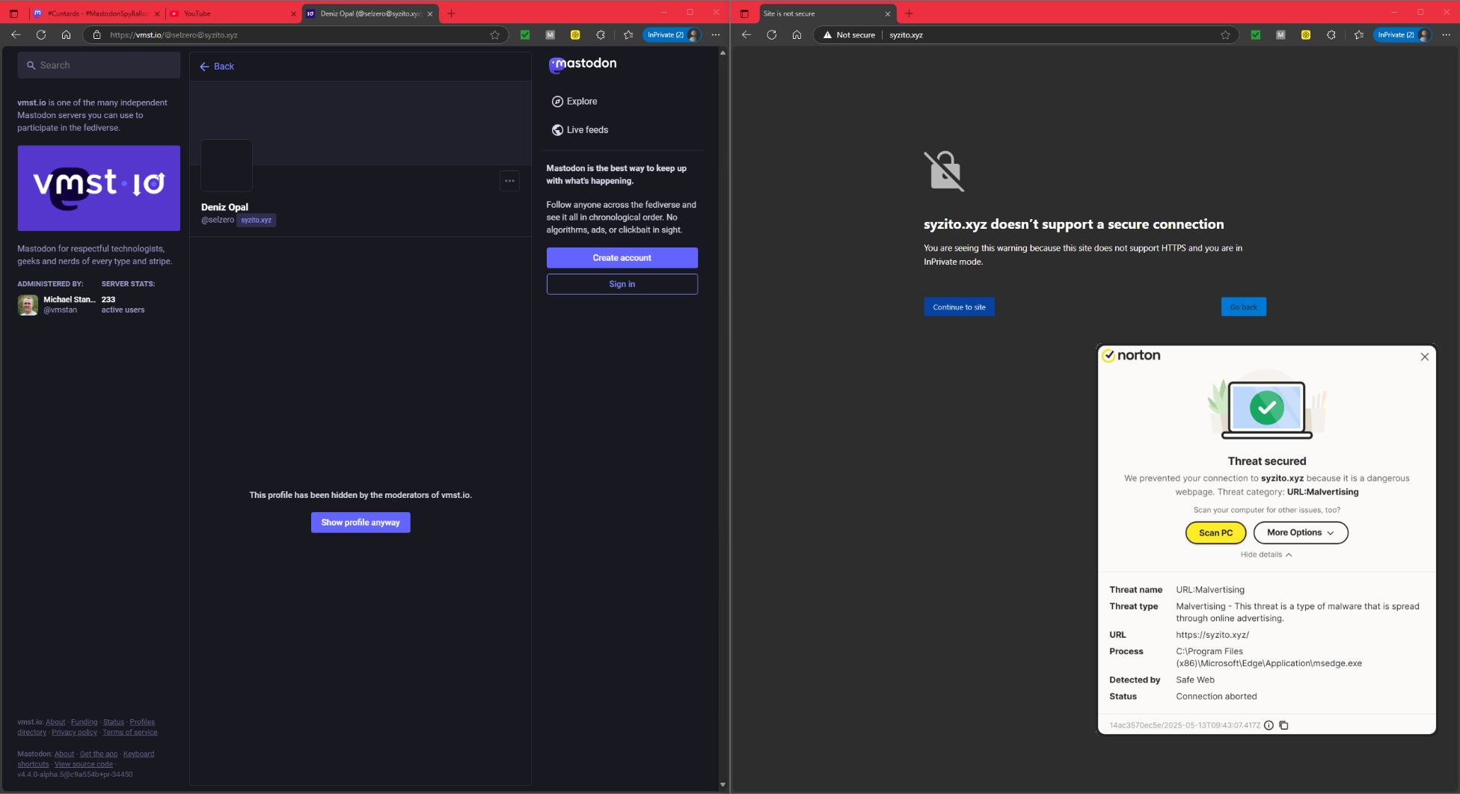Click the Back link above the profile

(217, 67)
